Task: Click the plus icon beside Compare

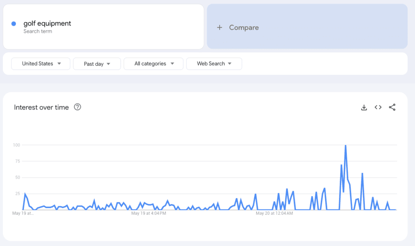Action: [220, 28]
